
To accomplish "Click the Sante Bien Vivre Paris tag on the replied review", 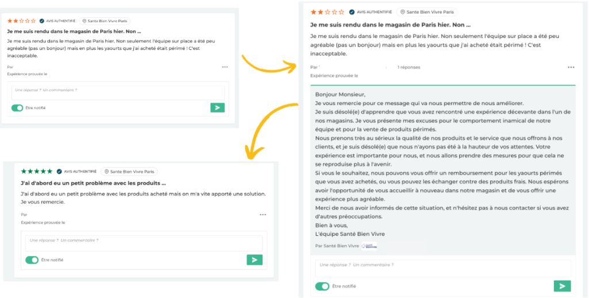I will [427, 11].
